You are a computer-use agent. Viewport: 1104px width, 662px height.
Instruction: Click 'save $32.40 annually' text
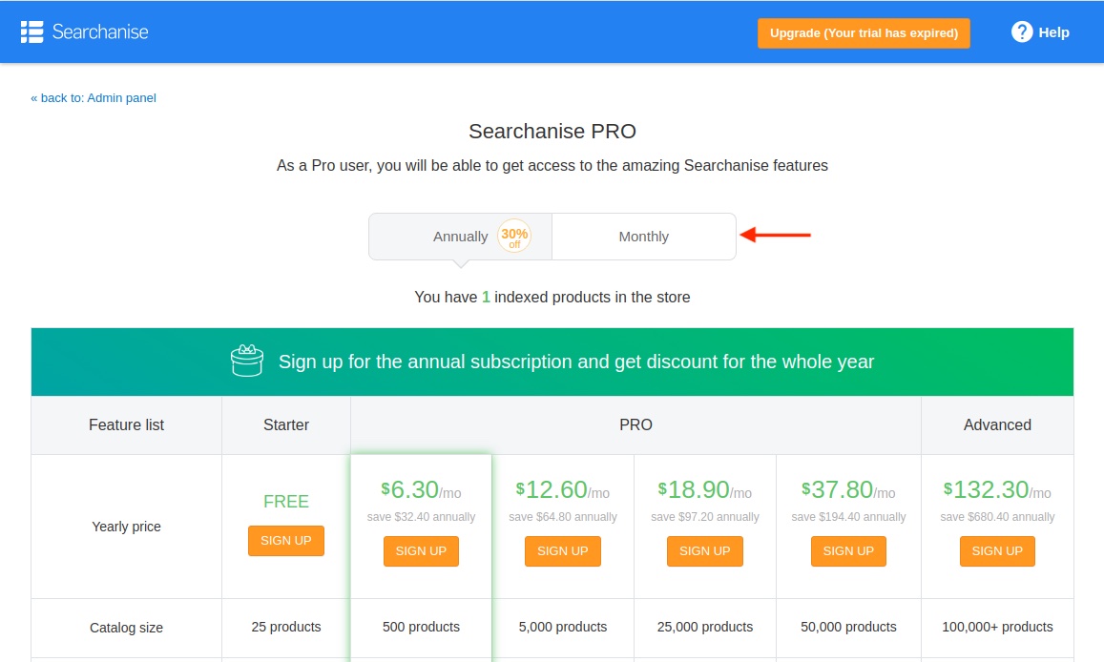click(421, 517)
